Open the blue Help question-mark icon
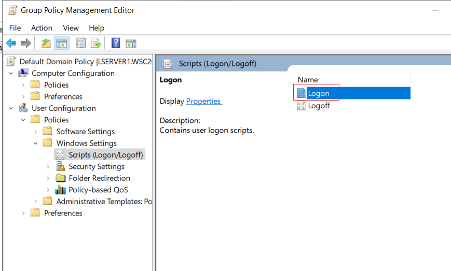 tap(116, 43)
